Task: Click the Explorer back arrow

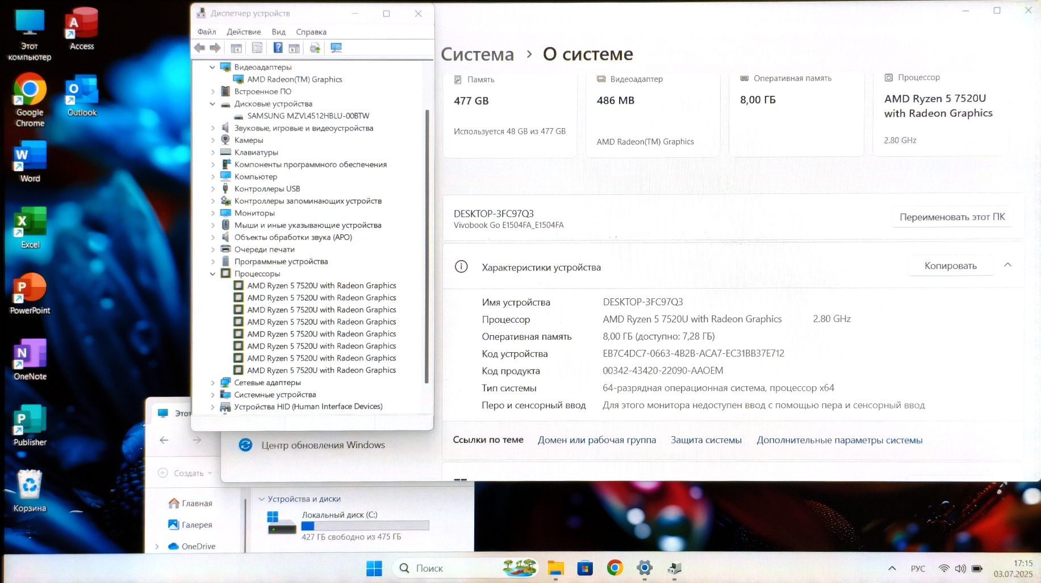Action: pyautogui.click(x=164, y=440)
